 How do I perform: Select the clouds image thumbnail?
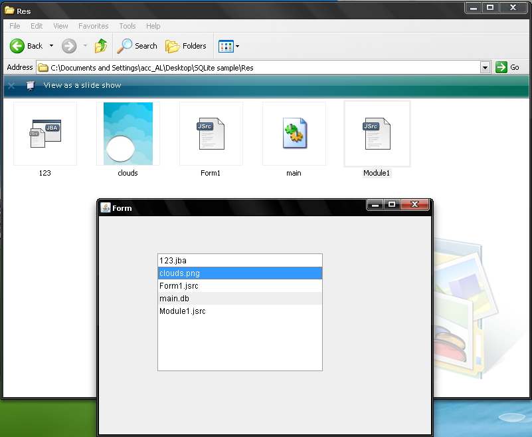tap(128, 134)
